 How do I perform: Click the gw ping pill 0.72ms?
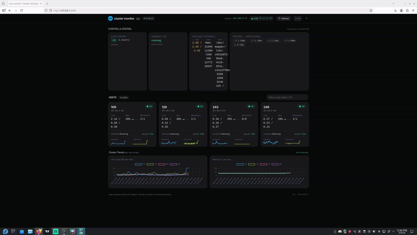point(239,45)
